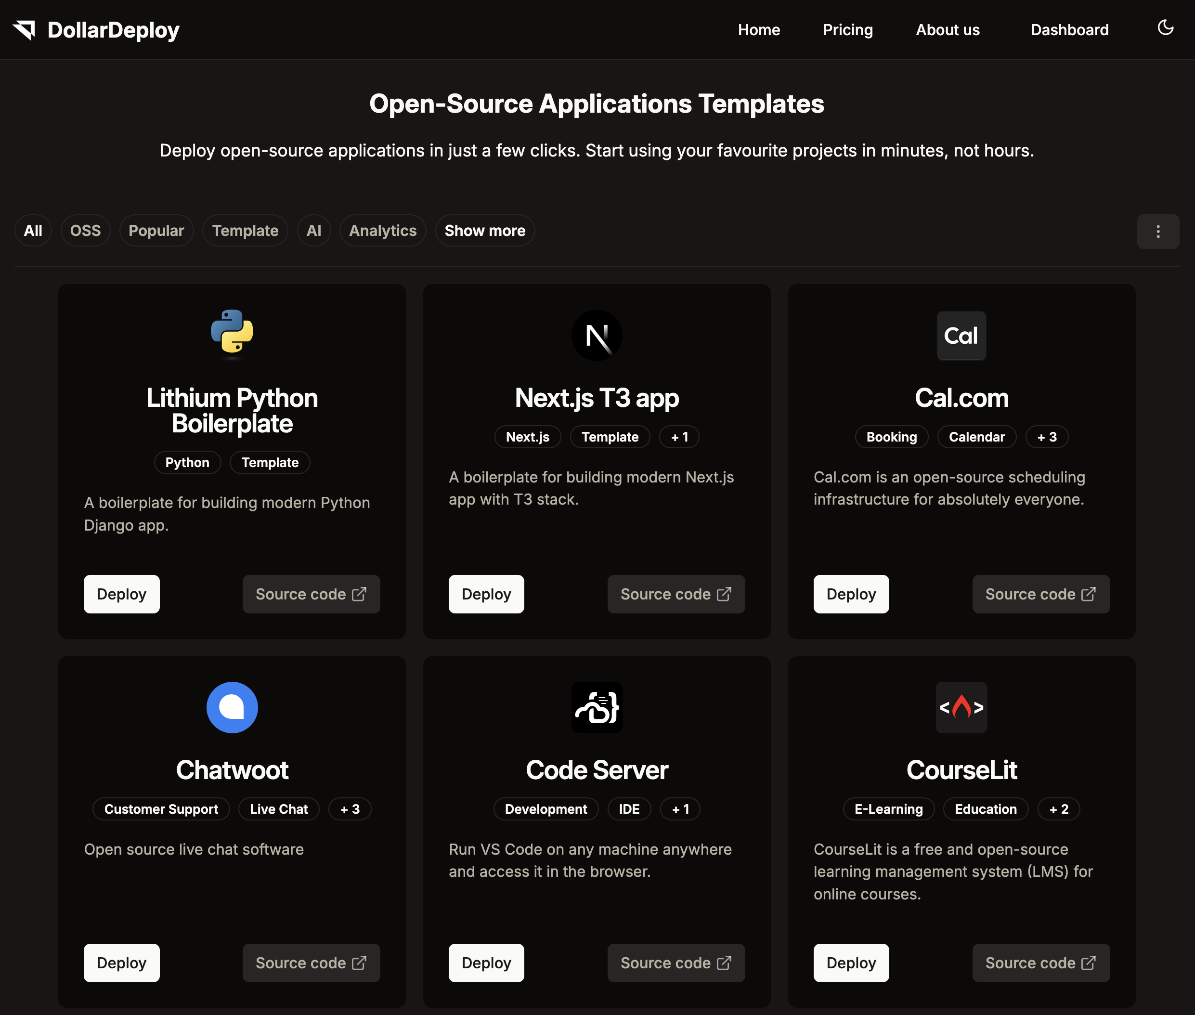Screen dimensions: 1195x1015
Task: Filter templates by OSS
Action: click(x=85, y=231)
